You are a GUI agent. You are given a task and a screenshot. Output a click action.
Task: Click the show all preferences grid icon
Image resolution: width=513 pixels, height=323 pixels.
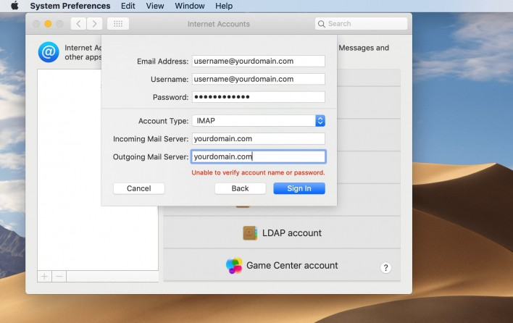[x=119, y=24]
